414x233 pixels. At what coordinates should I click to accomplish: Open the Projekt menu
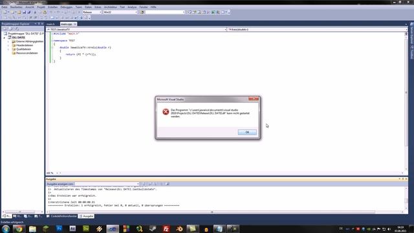pyautogui.click(x=41, y=7)
